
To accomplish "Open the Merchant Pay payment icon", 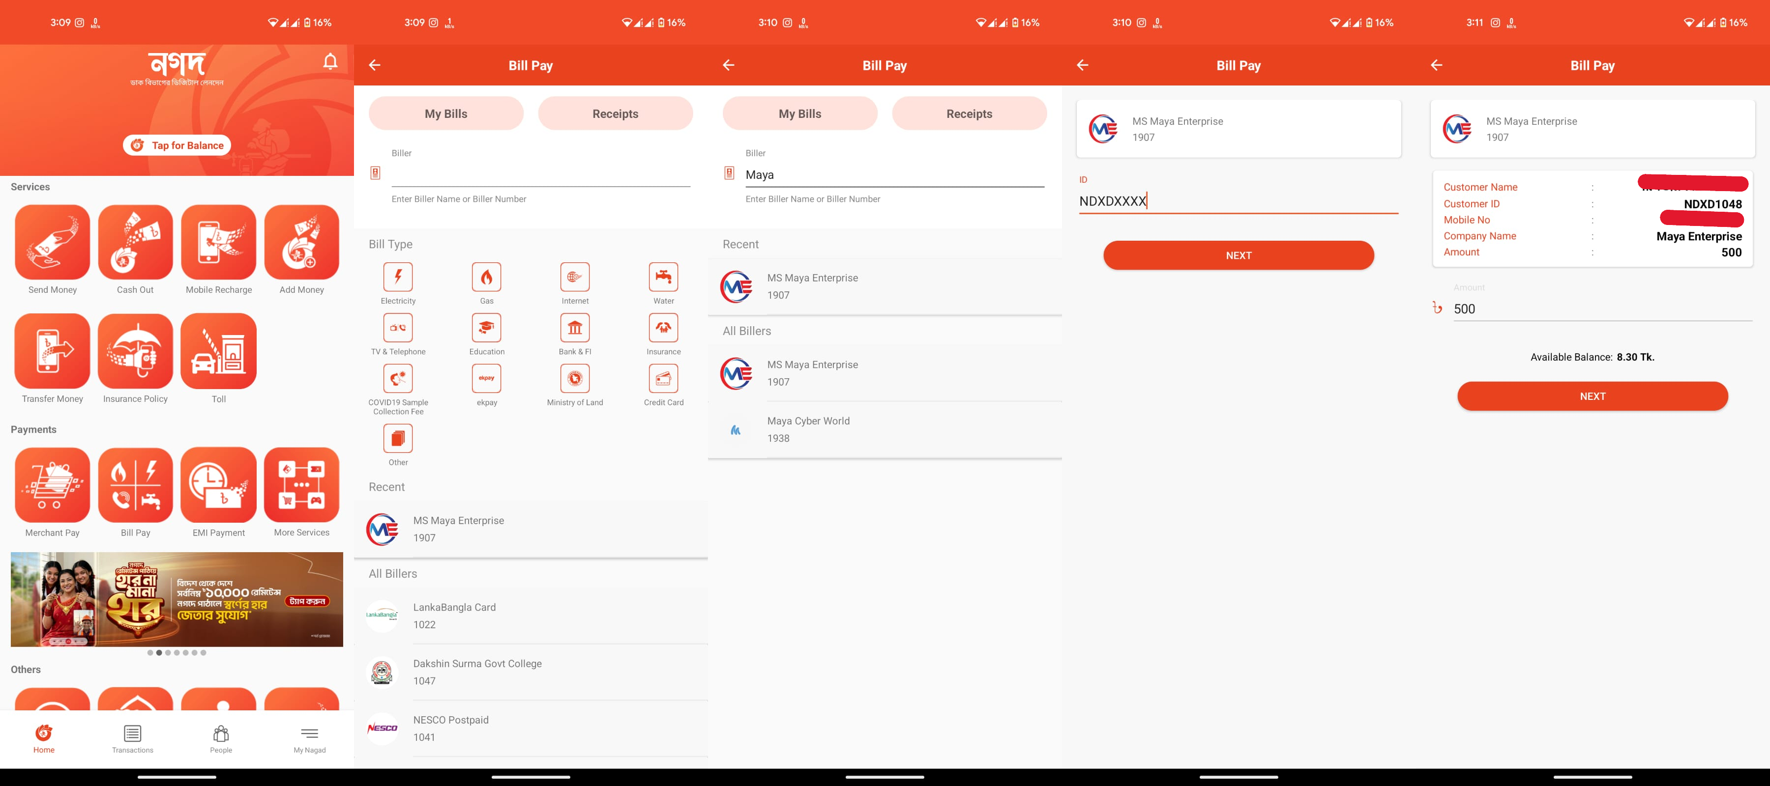I will point(52,485).
